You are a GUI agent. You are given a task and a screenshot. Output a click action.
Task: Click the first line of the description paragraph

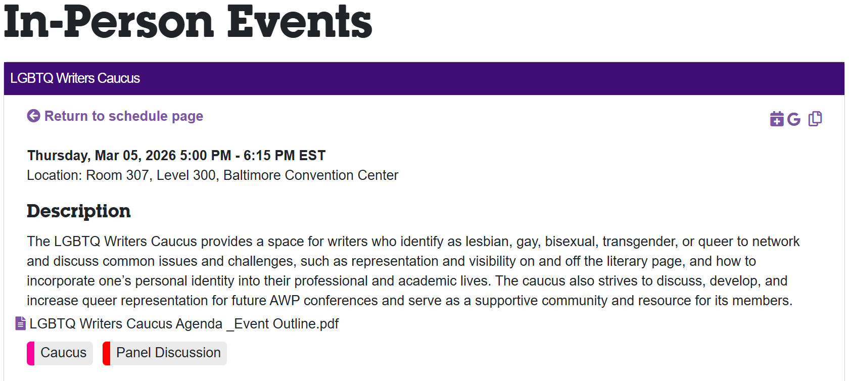(413, 242)
